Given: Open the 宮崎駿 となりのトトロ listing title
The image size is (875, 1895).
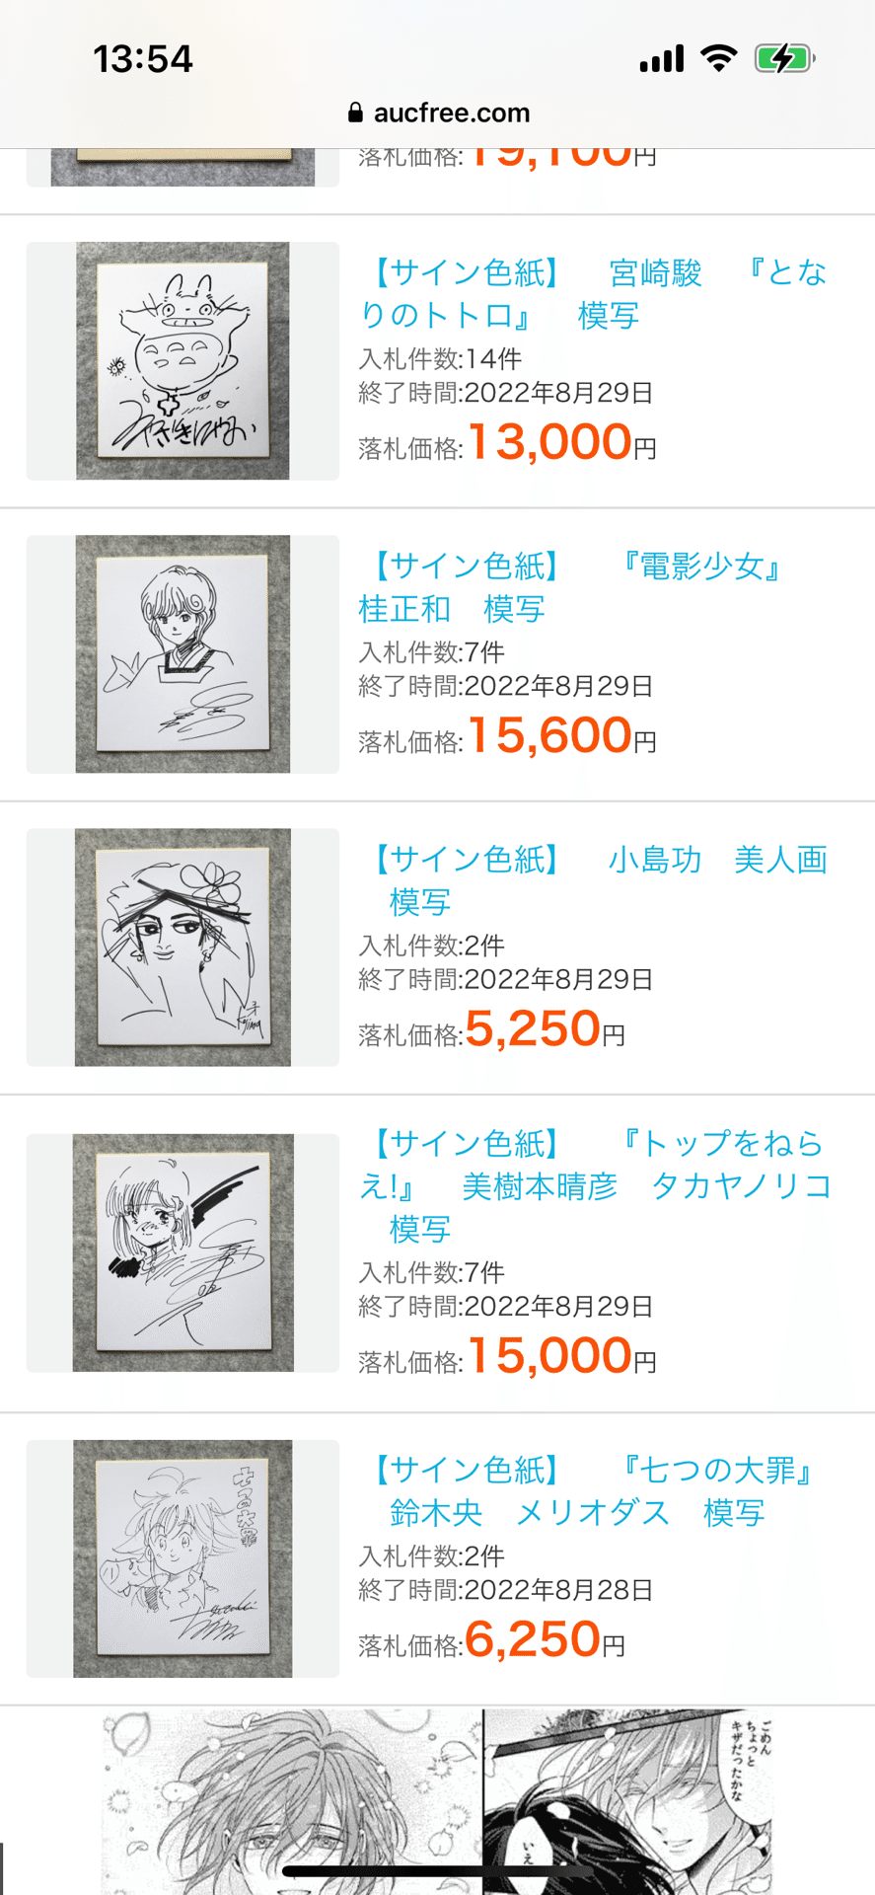Looking at the screenshot, I should click(x=594, y=294).
